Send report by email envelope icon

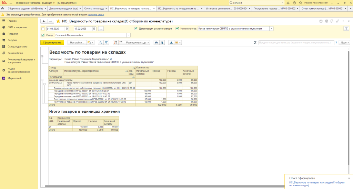(x=176, y=42)
